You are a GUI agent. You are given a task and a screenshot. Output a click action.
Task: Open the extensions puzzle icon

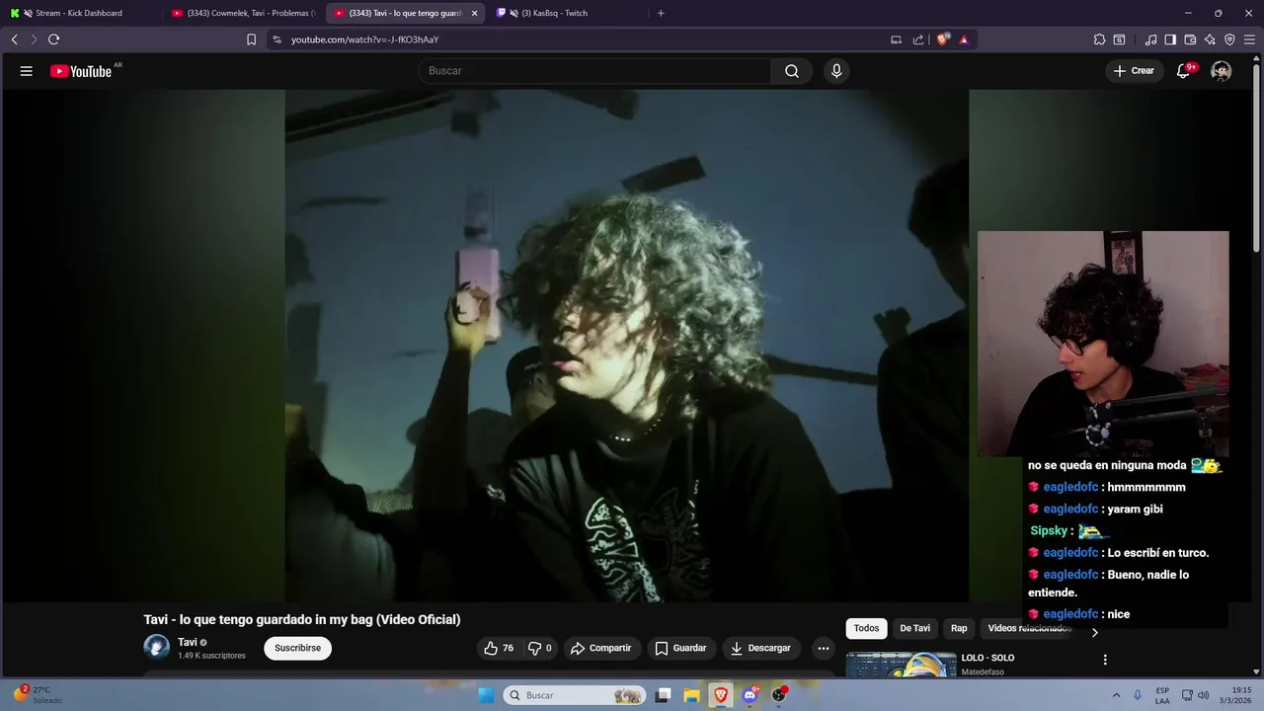pos(1099,39)
